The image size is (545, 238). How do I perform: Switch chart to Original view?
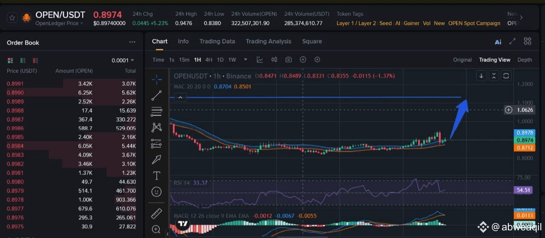click(462, 60)
